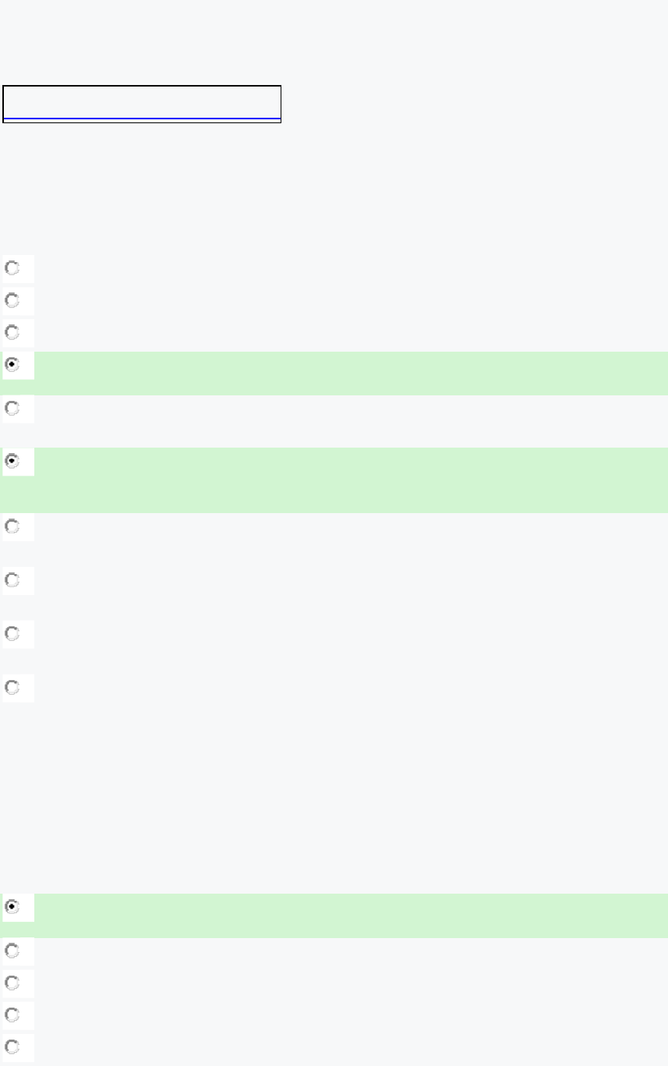Image resolution: width=668 pixels, height=1066 pixels.
Task: Click the green highlighted answer row in top group
Action: (x=351, y=373)
